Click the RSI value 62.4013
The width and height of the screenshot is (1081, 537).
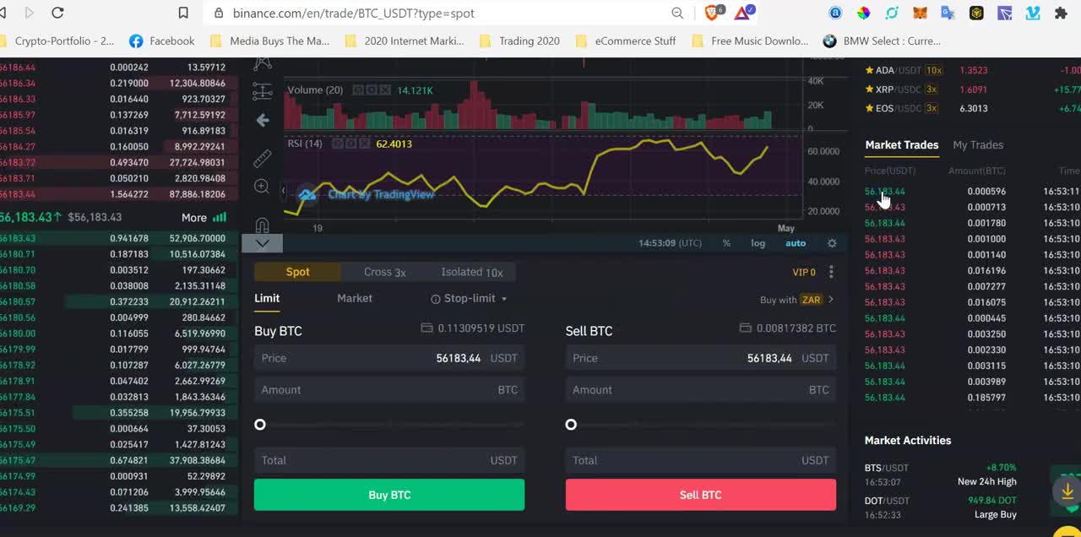394,144
